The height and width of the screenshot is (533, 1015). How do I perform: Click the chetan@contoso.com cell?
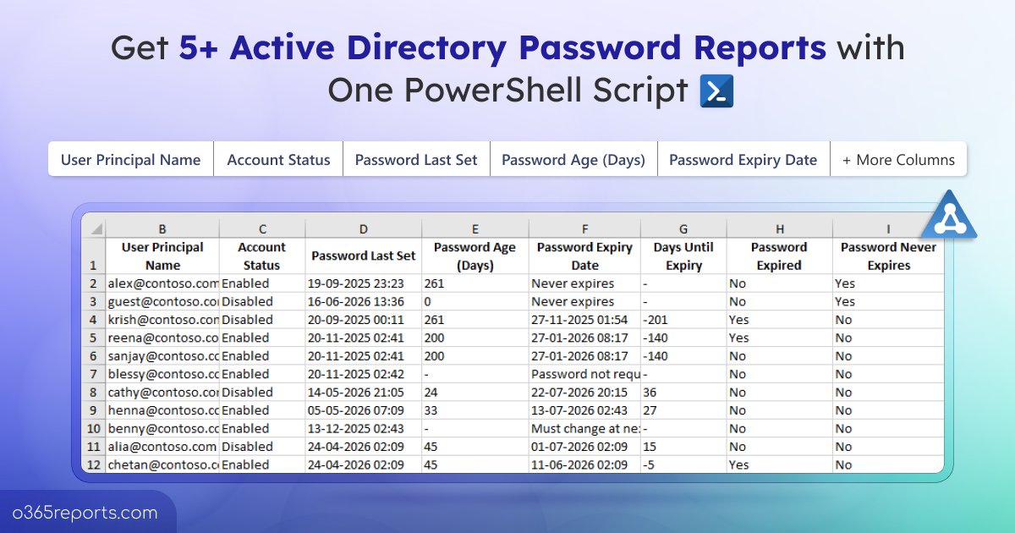click(x=162, y=464)
